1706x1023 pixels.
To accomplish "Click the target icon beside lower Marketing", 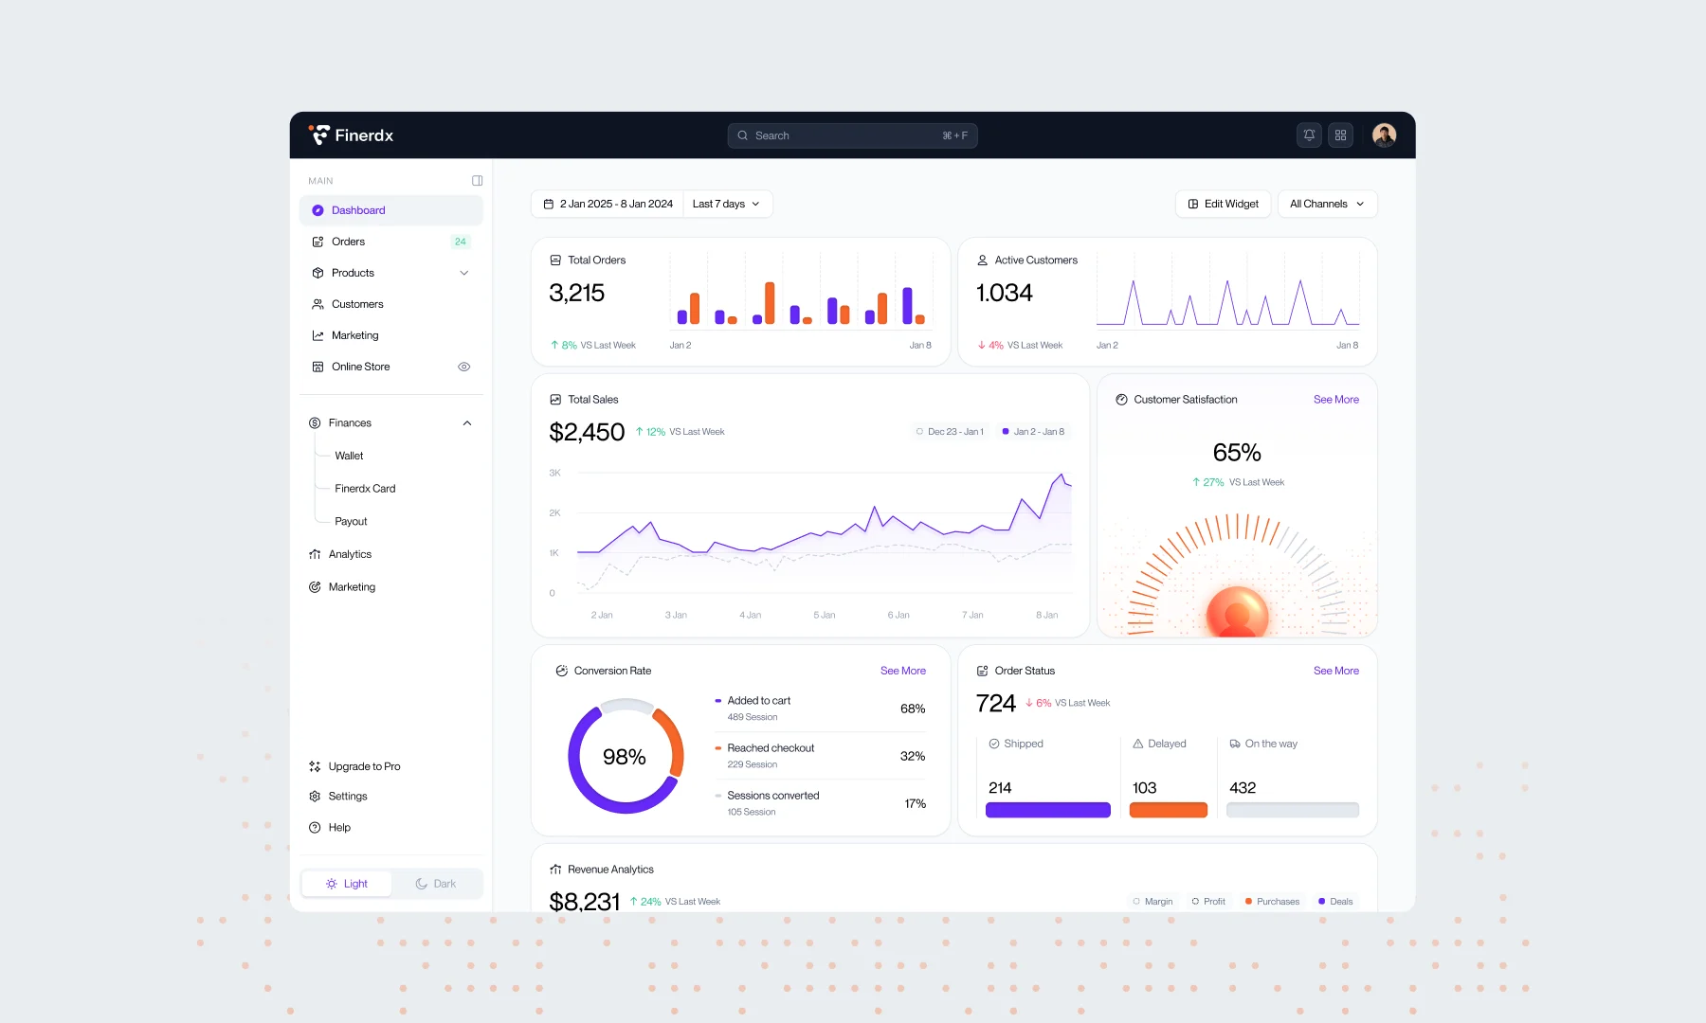I will point(315,587).
